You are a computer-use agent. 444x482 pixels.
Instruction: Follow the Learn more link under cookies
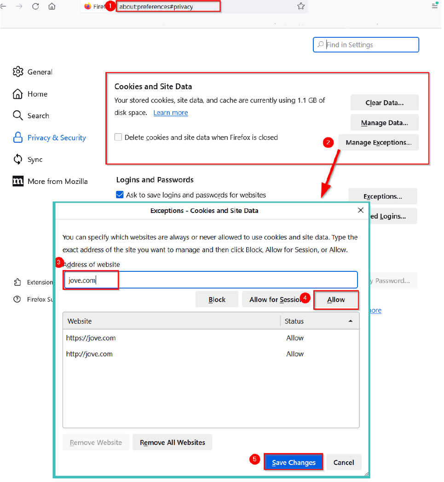pos(171,113)
